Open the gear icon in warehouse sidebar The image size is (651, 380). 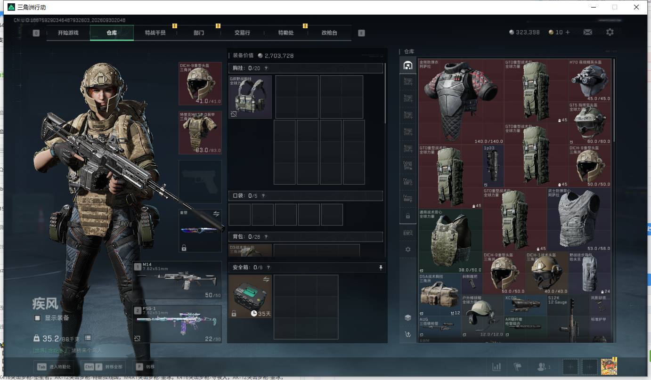tap(408, 249)
